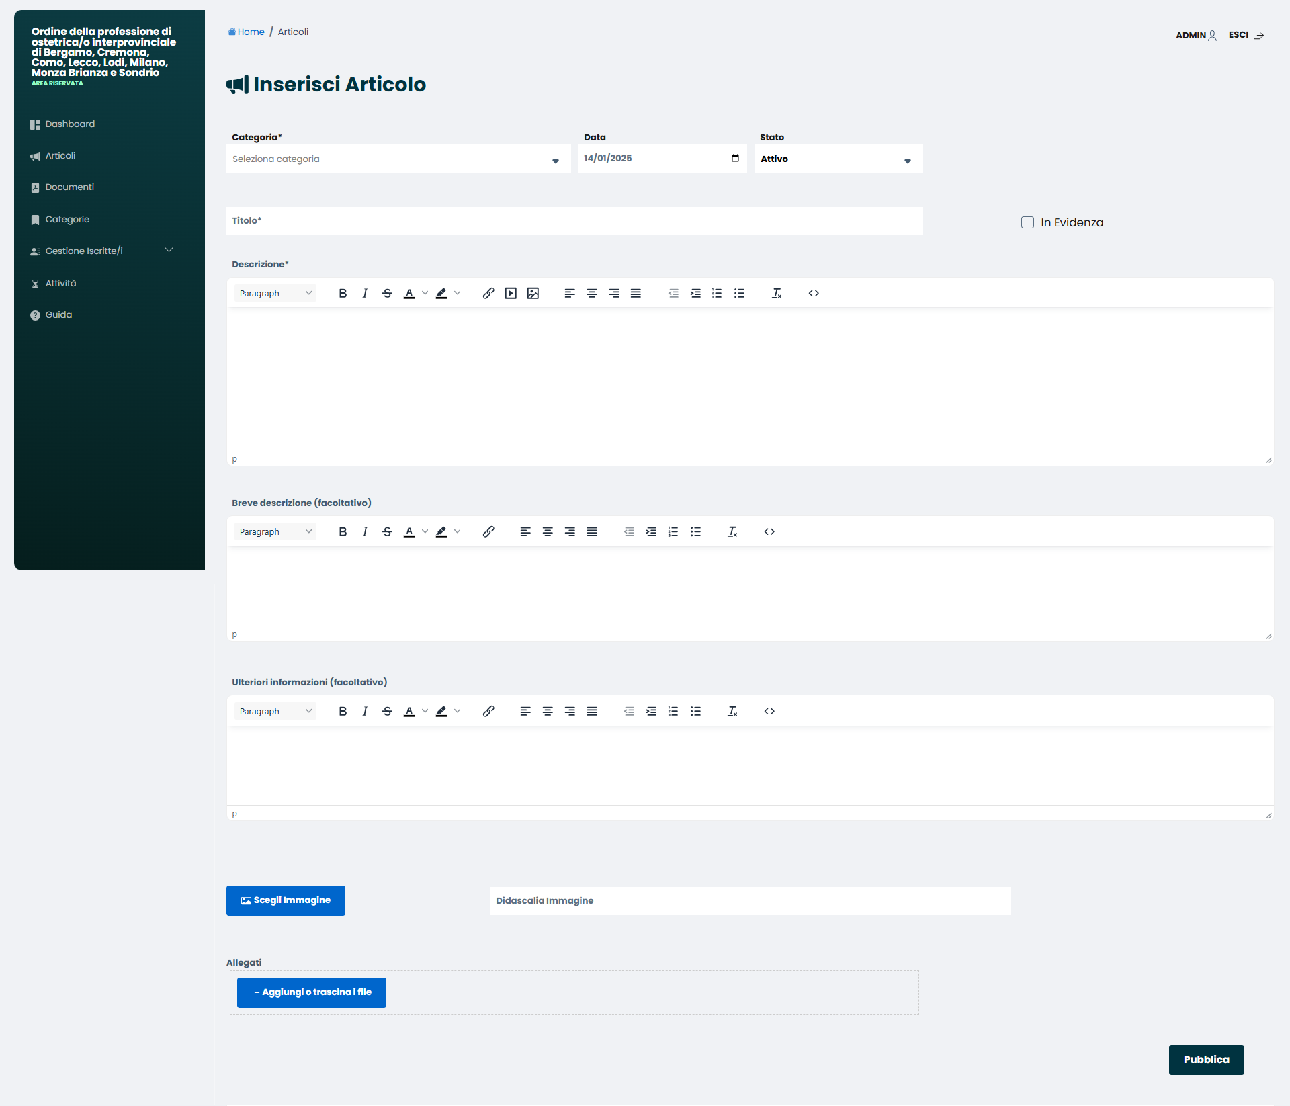Open text color picker arrow in Descrizione editor
This screenshot has width=1290, height=1106.
[x=425, y=293]
